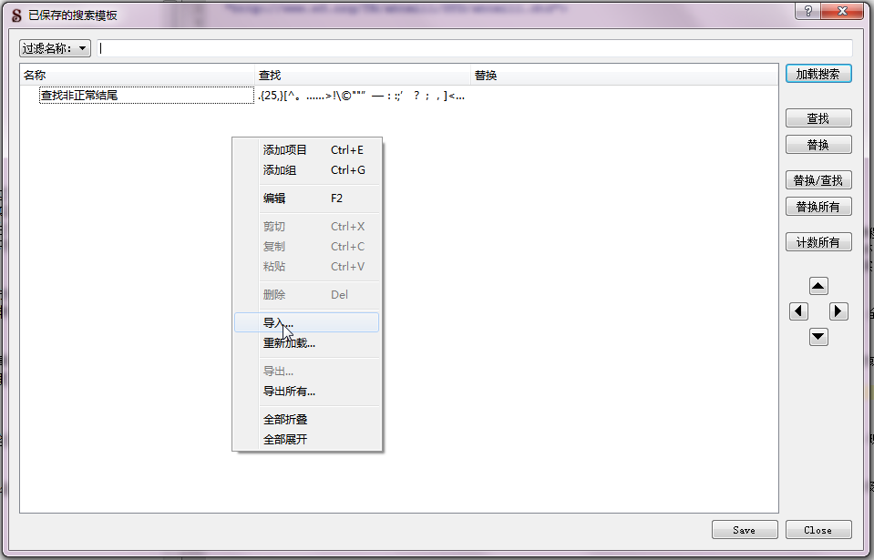Click the left arrow move button
Screen dimensions: 874x560
(798, 311)
